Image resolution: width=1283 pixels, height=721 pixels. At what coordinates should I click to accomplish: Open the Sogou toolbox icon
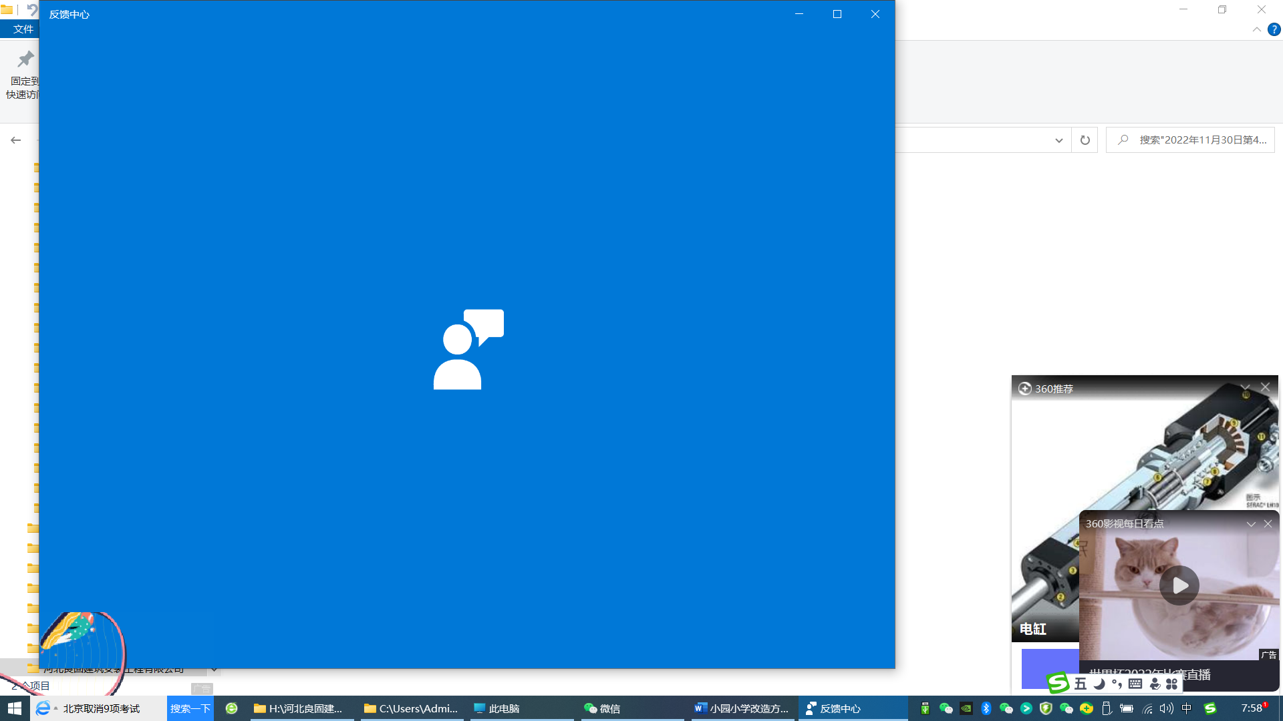[x=1171, y=684]
